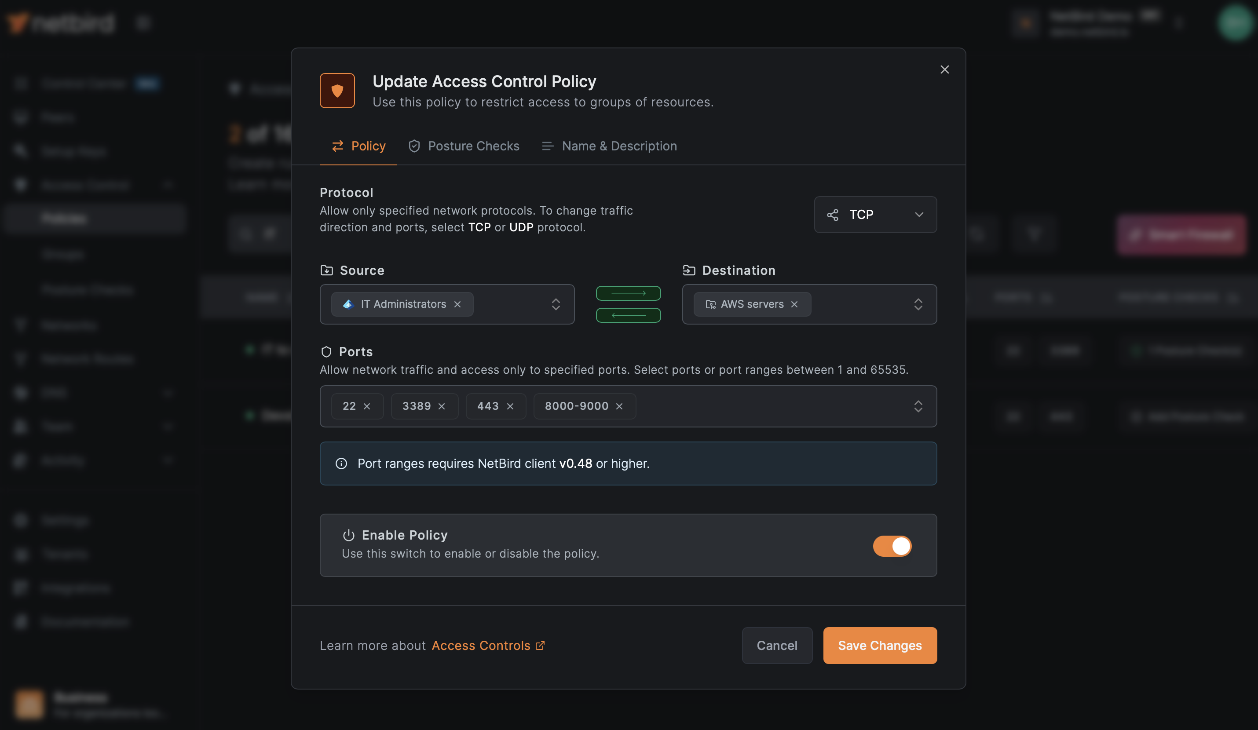
Task: Expand the Destination group selector
Action: [918, 304]
